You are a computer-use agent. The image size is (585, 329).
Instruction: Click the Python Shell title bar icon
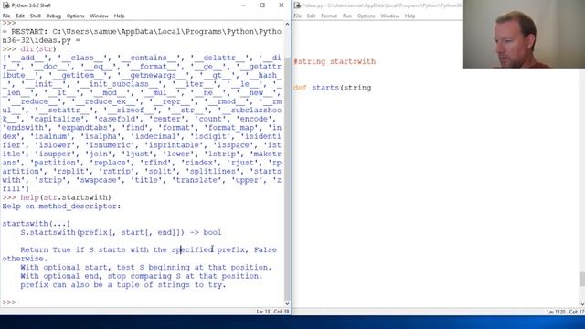coord(5,5)
